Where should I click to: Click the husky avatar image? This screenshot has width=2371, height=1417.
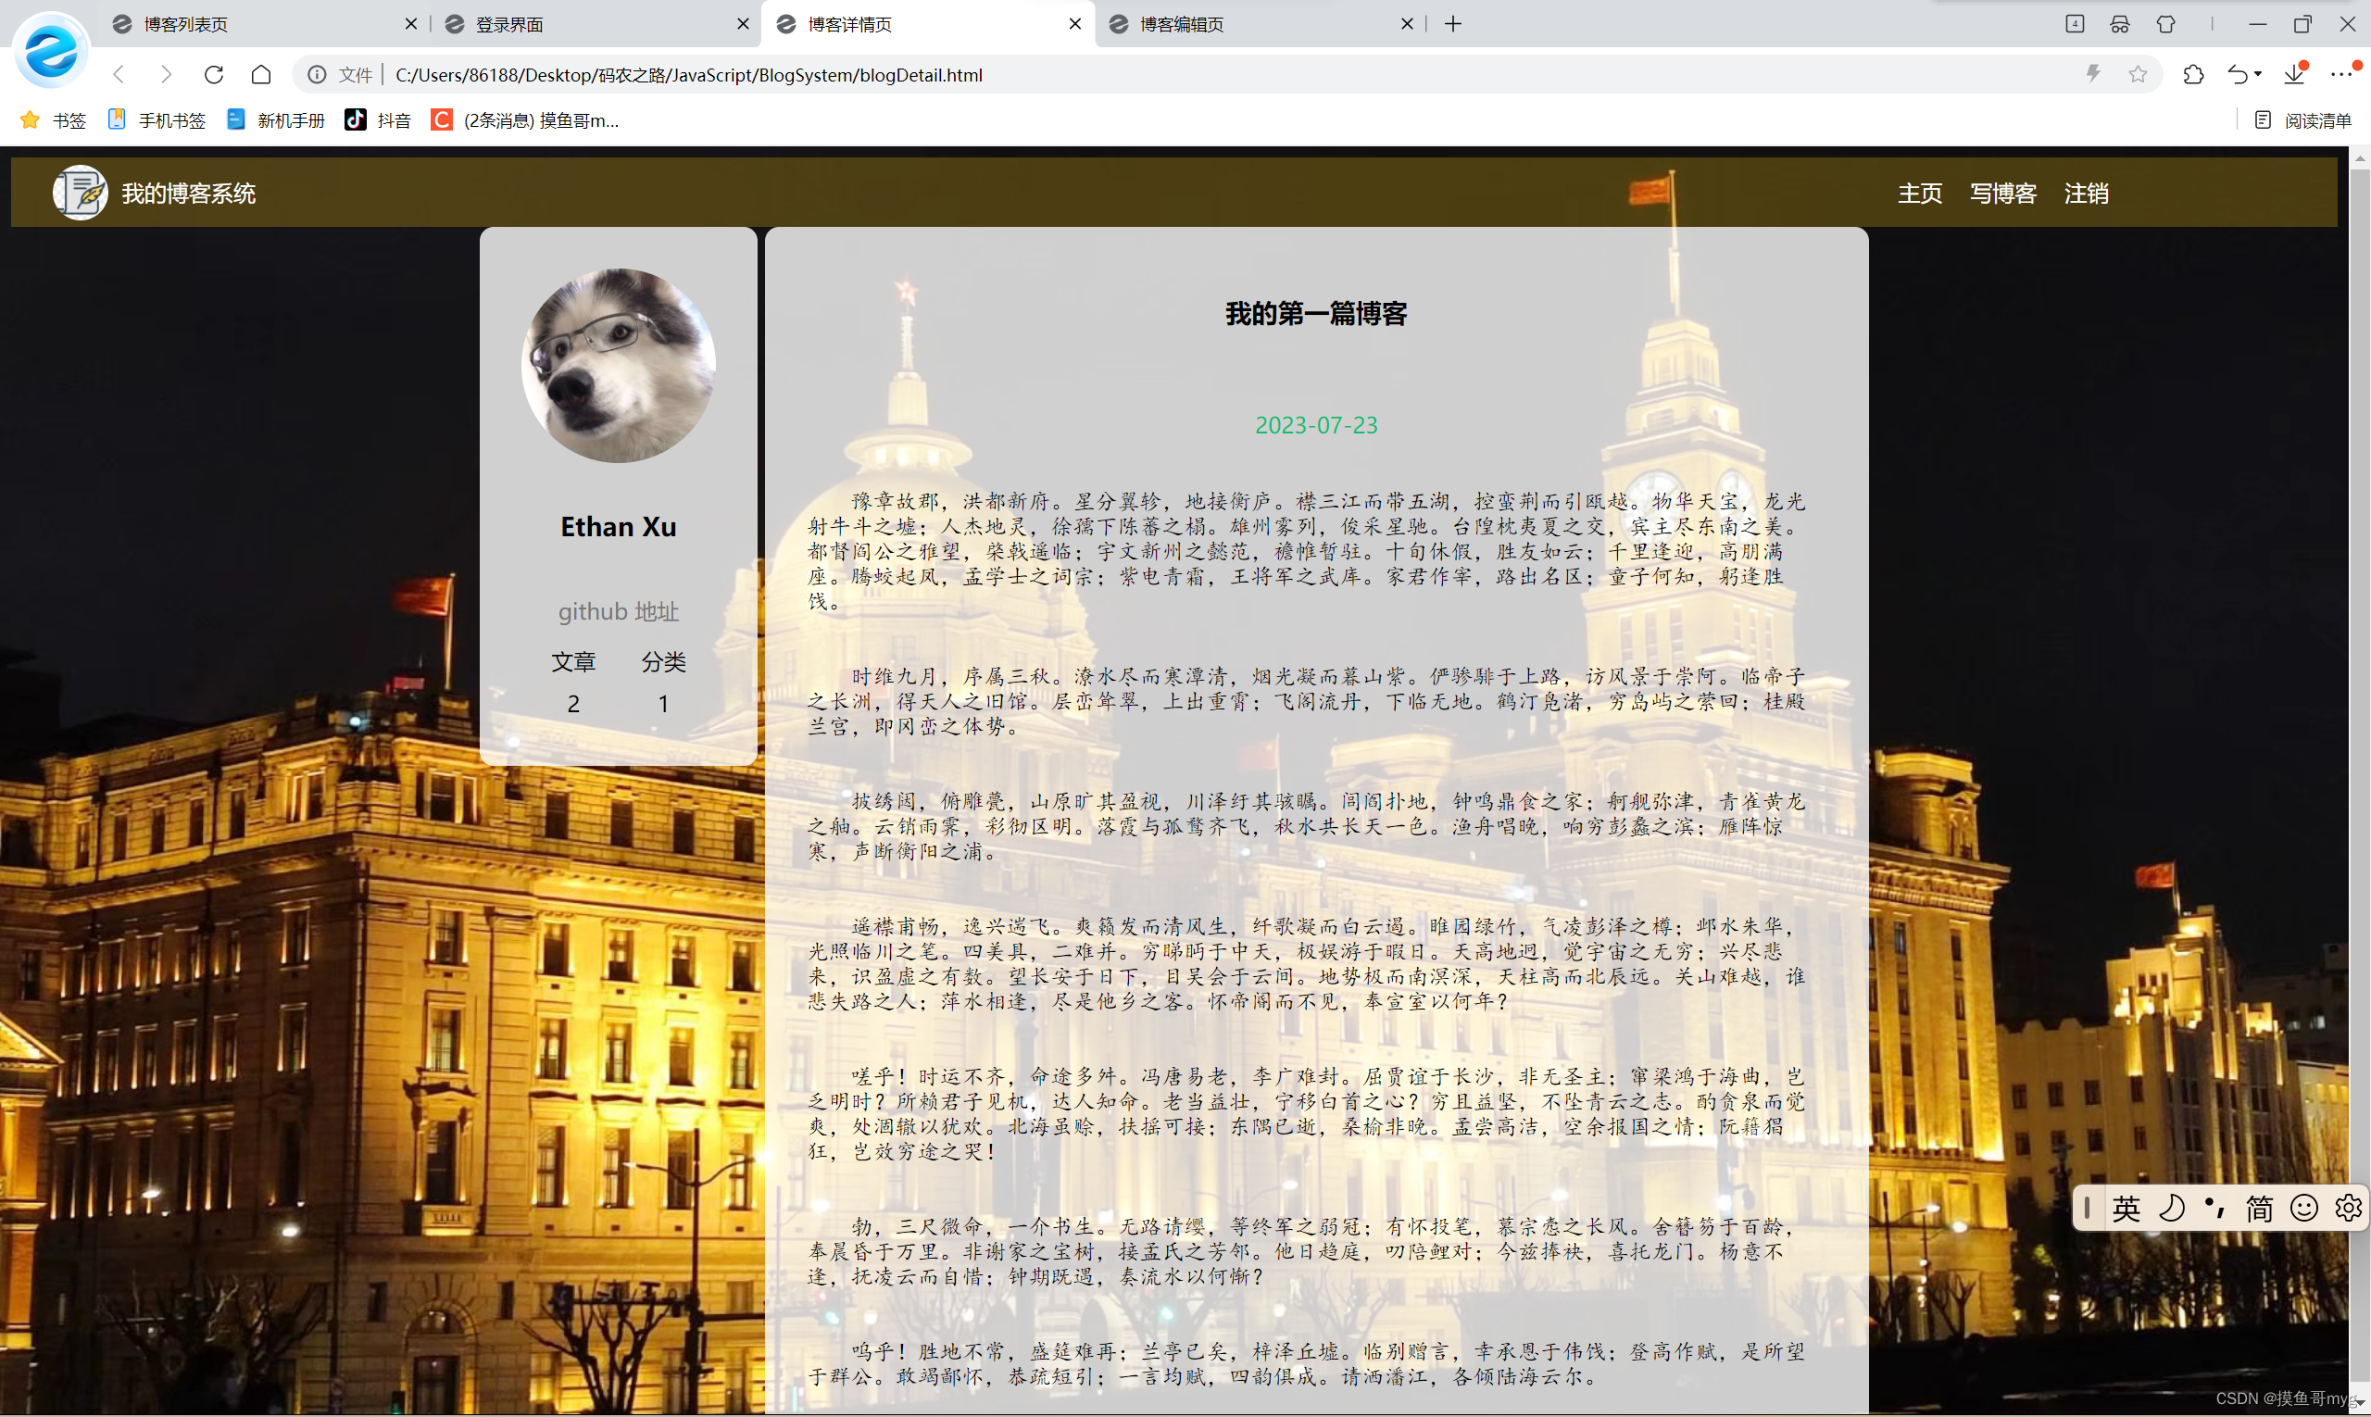(x=618, y=366)
